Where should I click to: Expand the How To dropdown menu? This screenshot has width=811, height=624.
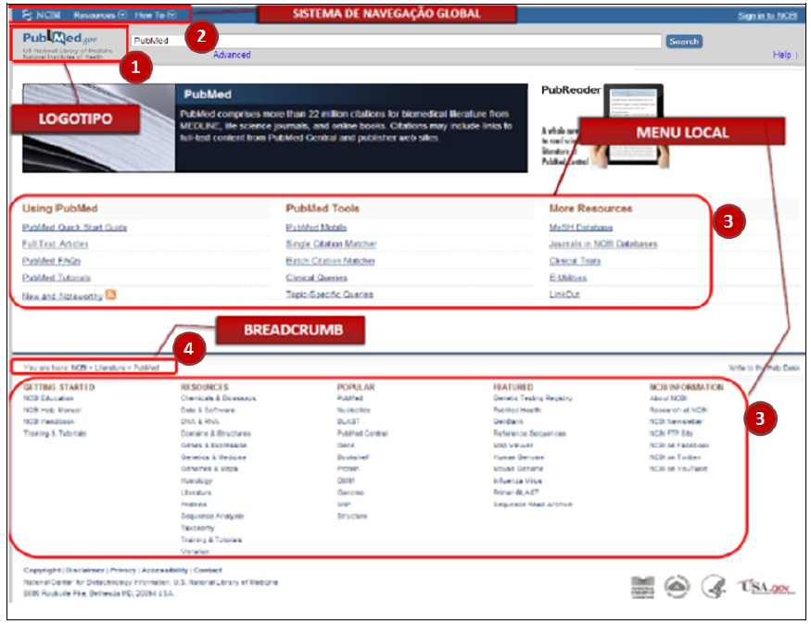tap(154, 16)
